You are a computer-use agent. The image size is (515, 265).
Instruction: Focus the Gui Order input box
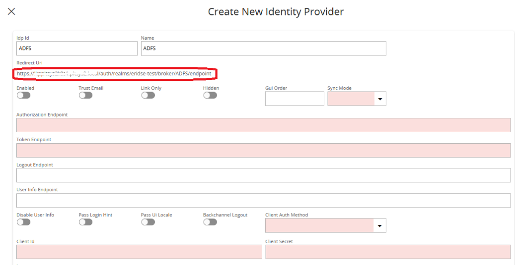[294, 99]
